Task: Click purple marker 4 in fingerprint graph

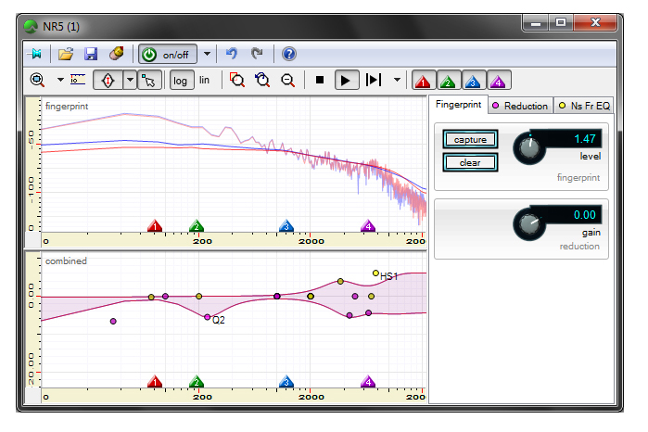Action: (x=368, y=225)
